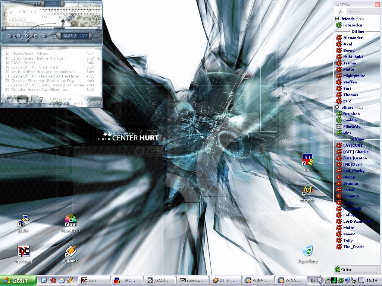
Task: Open the Miranda desktop icon
Action: coord(307,191)
